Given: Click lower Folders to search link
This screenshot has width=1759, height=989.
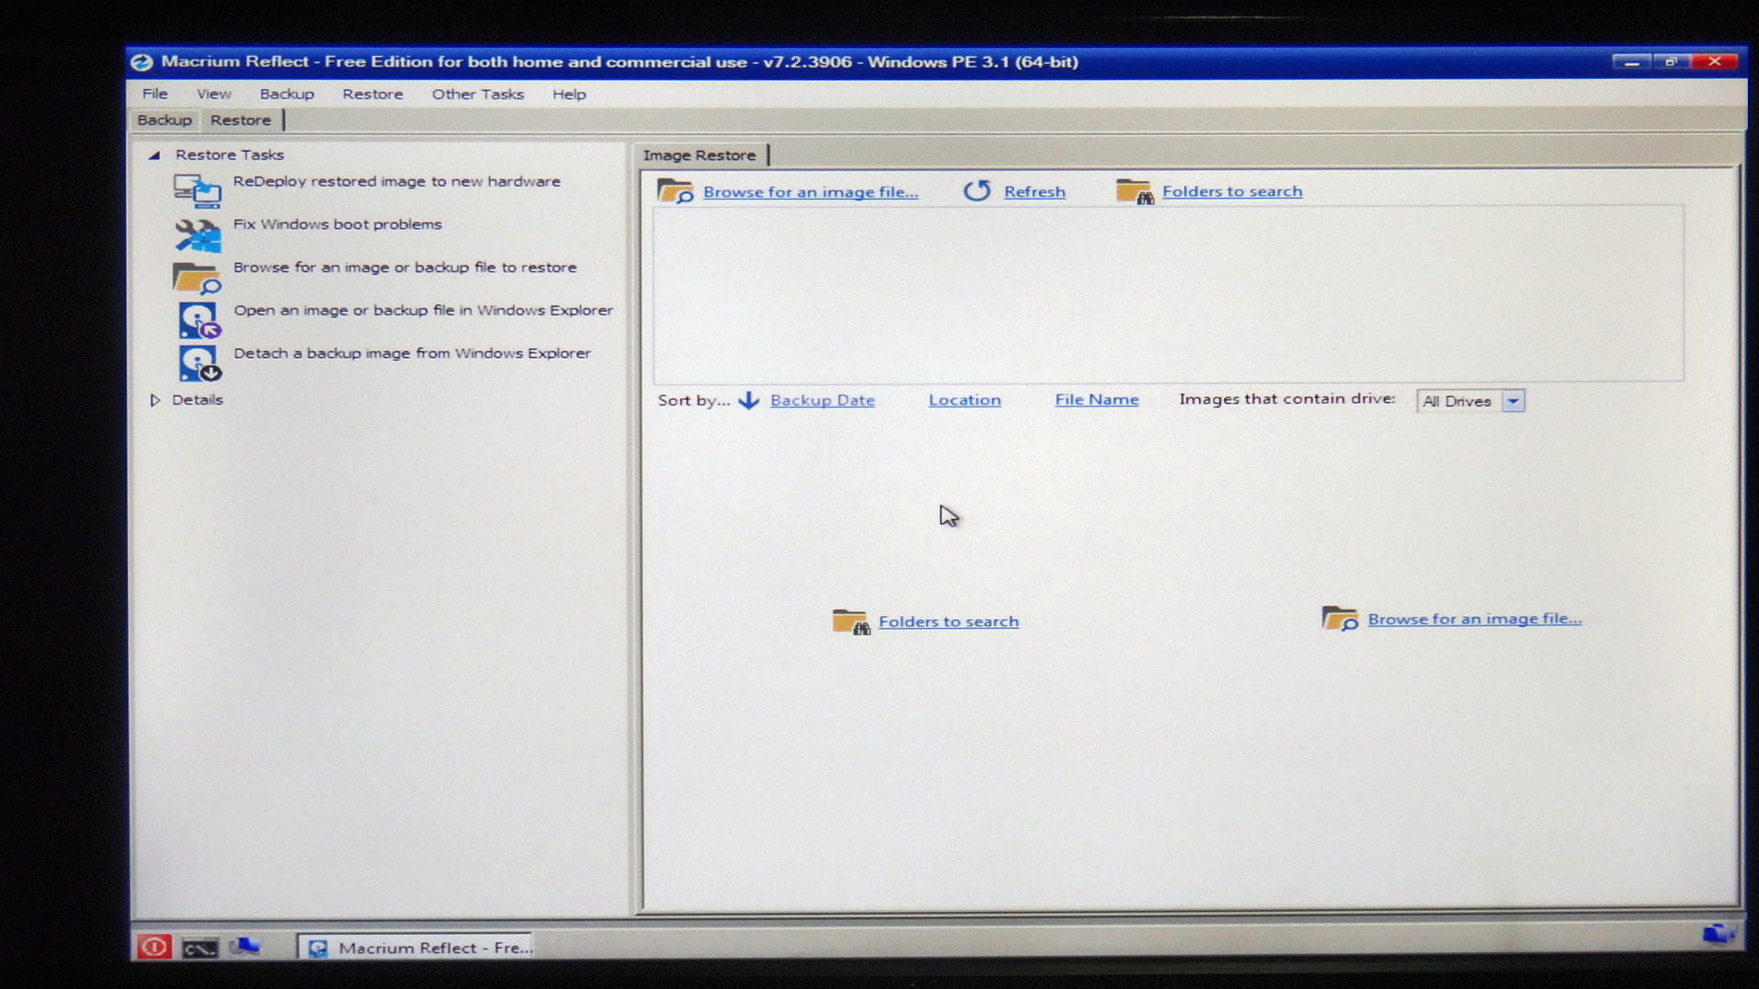Looking at the screenshot, I should point(948,621).
